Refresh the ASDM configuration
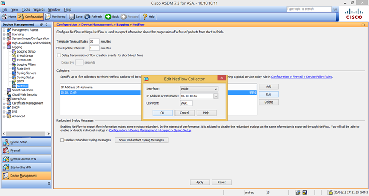This screenshot has width=369, height=196. (x=93, y=17)
